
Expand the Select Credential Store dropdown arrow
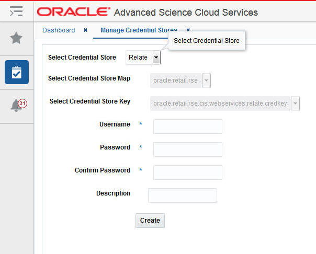156,57
